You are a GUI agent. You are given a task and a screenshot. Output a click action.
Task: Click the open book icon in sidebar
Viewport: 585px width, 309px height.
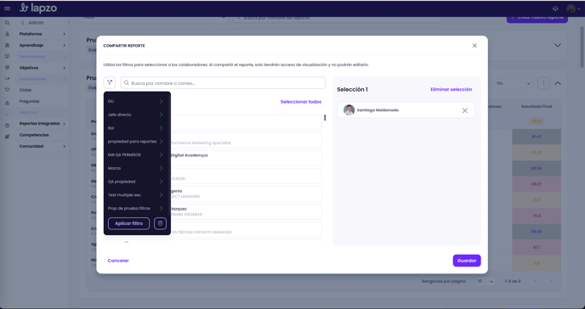click(x=7, y=56)
